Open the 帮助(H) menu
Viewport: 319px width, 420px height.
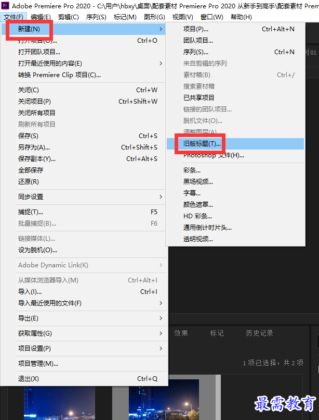click(x=241, y=17)
